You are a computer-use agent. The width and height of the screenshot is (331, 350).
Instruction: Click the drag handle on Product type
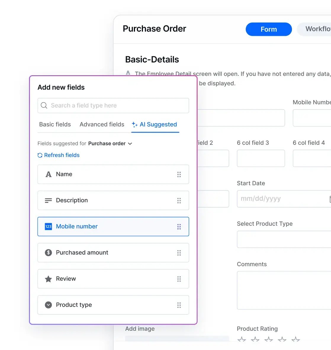point(179,305)
